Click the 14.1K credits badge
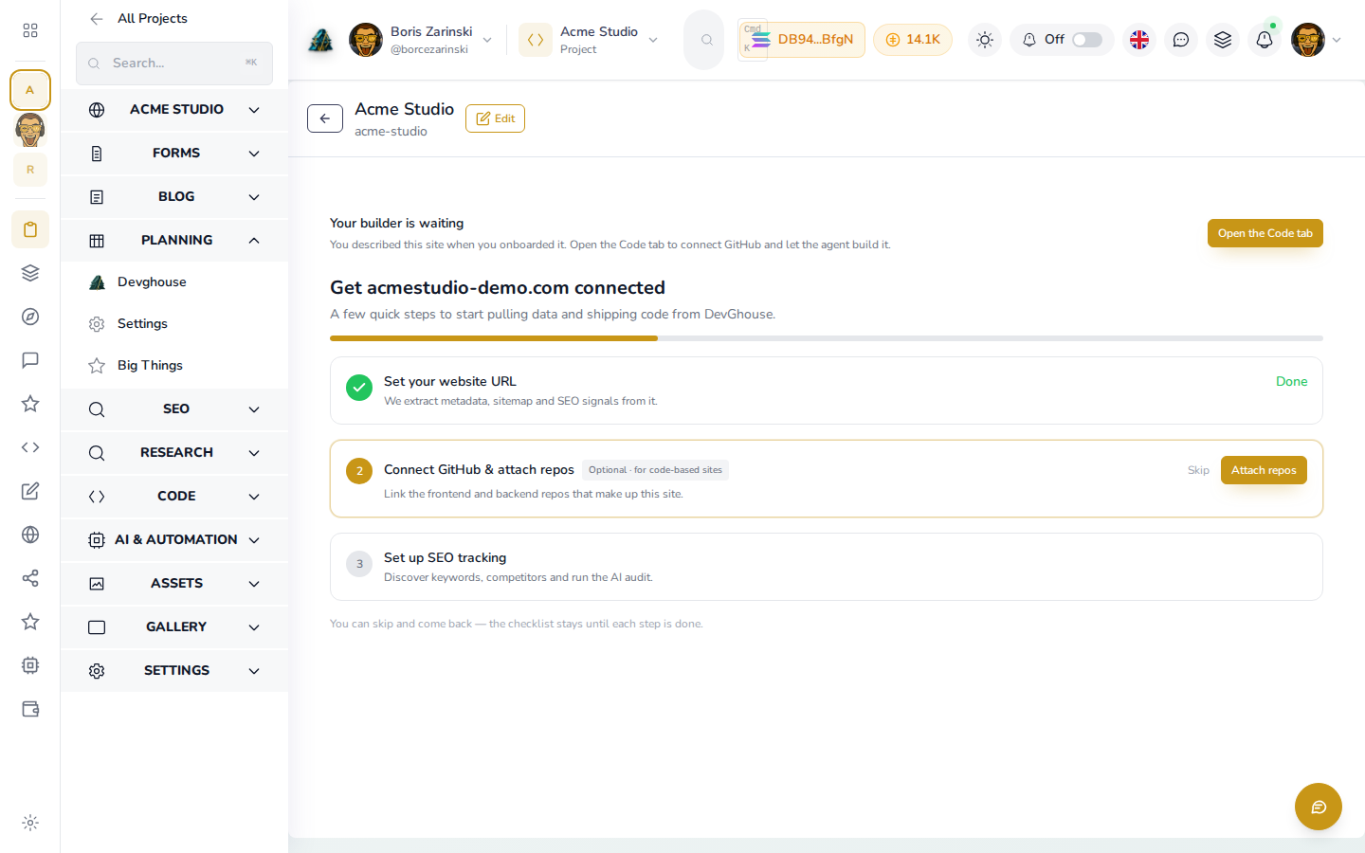Image resolution: width=1365 pixels, height=853 pixels. tap(913, 40)
